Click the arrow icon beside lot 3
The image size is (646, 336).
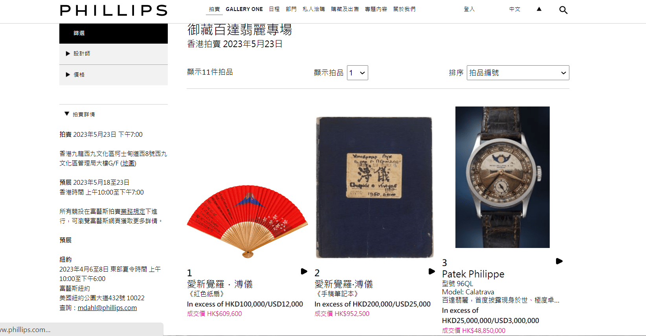tap(559, 261)
